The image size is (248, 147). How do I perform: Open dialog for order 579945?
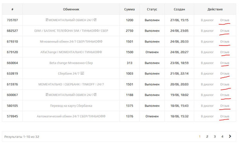(x=207, y=117)
